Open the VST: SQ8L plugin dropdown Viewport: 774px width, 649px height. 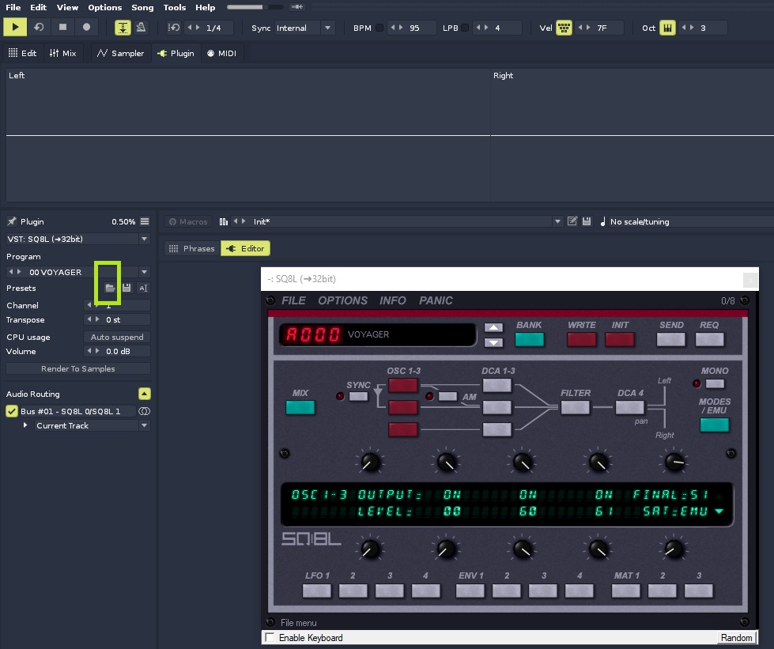tap(144, 239)
